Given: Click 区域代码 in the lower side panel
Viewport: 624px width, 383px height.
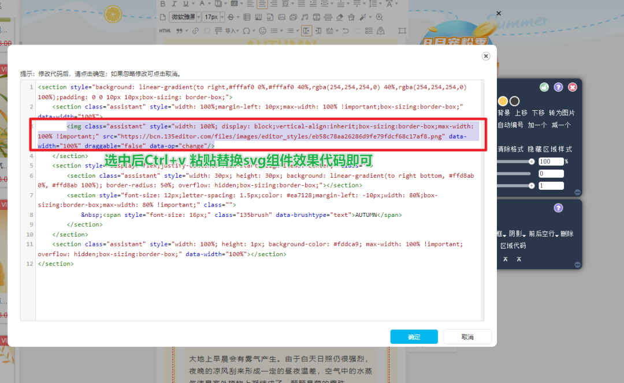Looking at the screenshot, I should [513, 246].
